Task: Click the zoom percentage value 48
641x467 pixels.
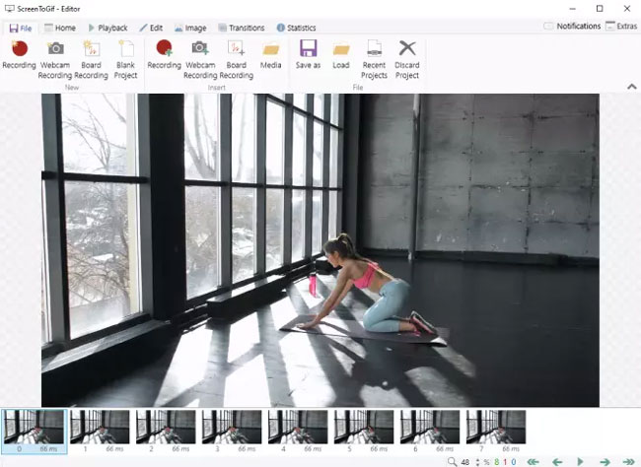Action: point(465,462)
